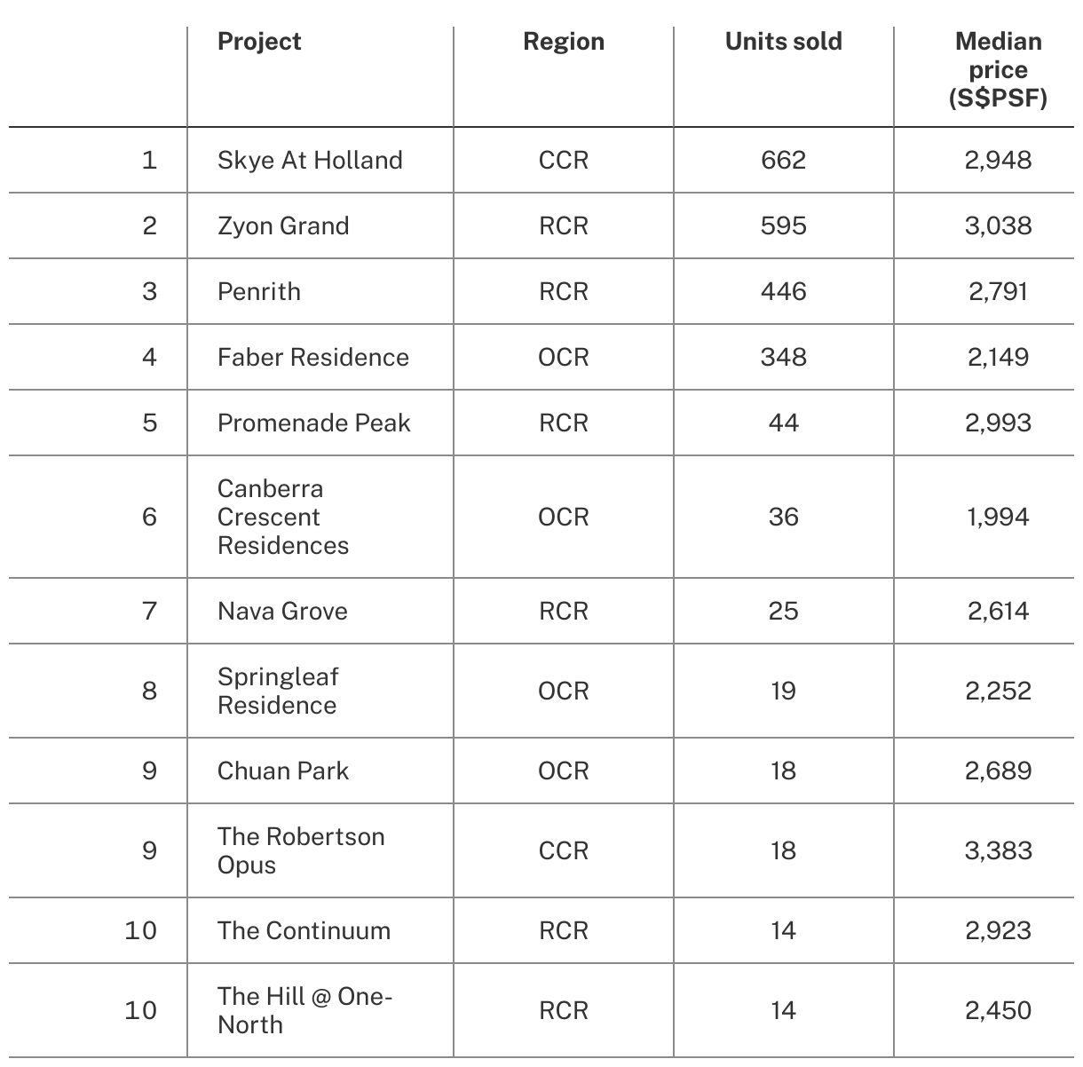Viewport: 1083px width, 1067px height.
Task: Select the Zyon Grand project cell
Action: [283, 226]
